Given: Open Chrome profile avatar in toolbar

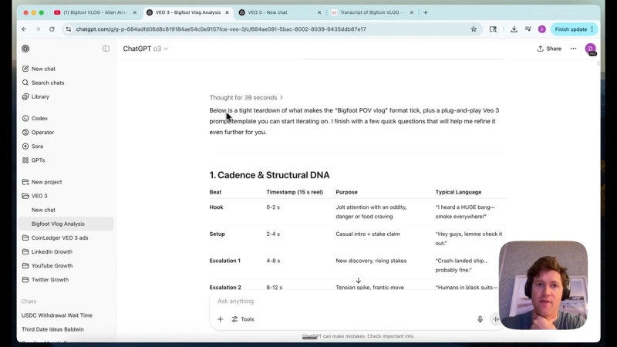Looking at the screenshot, I should (x=542, y=29).
